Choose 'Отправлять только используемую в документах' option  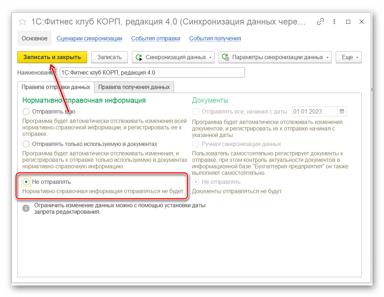(26, 144)
